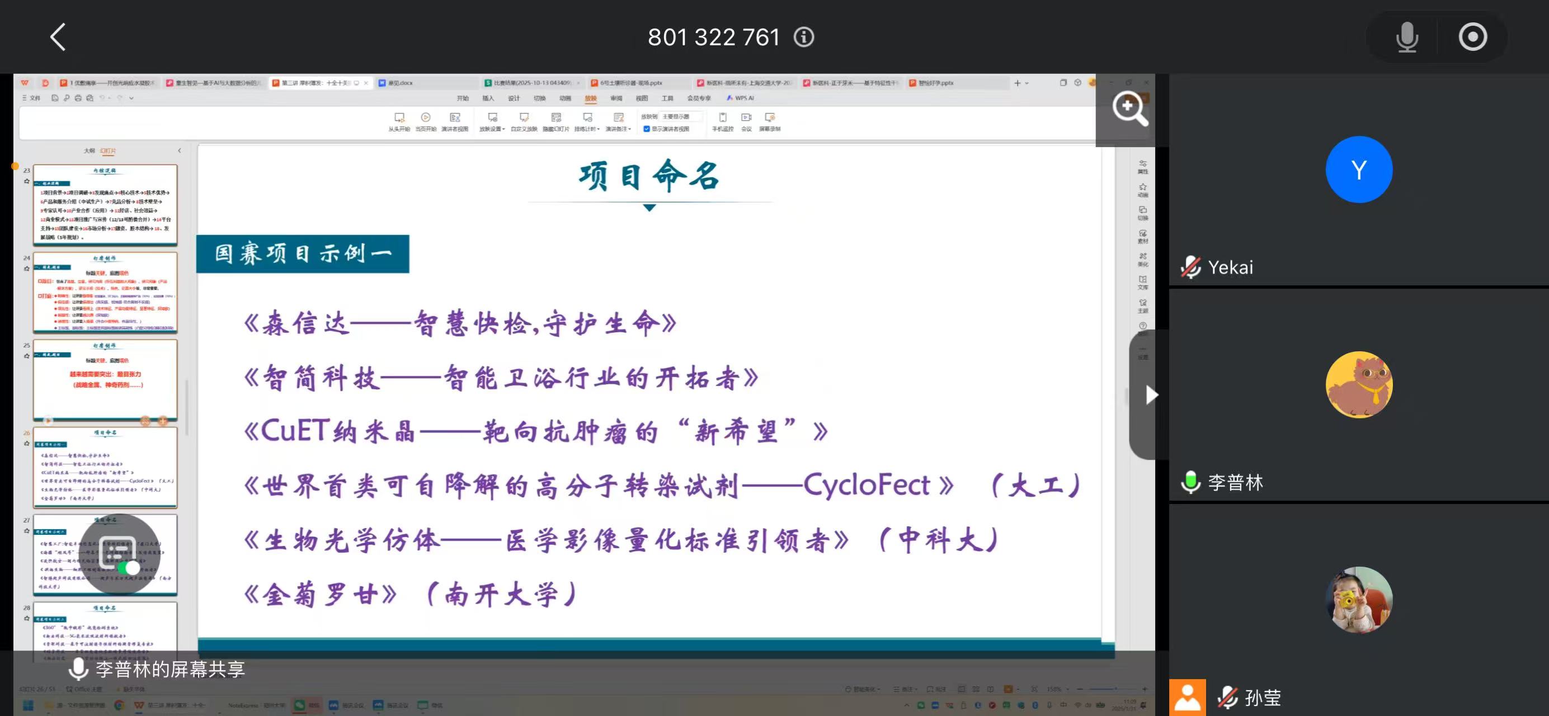
Task: Open the 排练计时 dropdown arrow
Action: coord(597,129)
